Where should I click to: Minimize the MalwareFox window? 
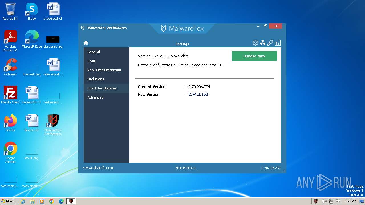click(258, 26)
